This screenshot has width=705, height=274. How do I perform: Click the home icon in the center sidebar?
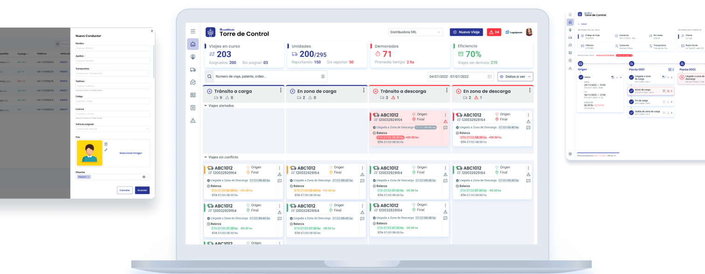(x=193, y=44)
